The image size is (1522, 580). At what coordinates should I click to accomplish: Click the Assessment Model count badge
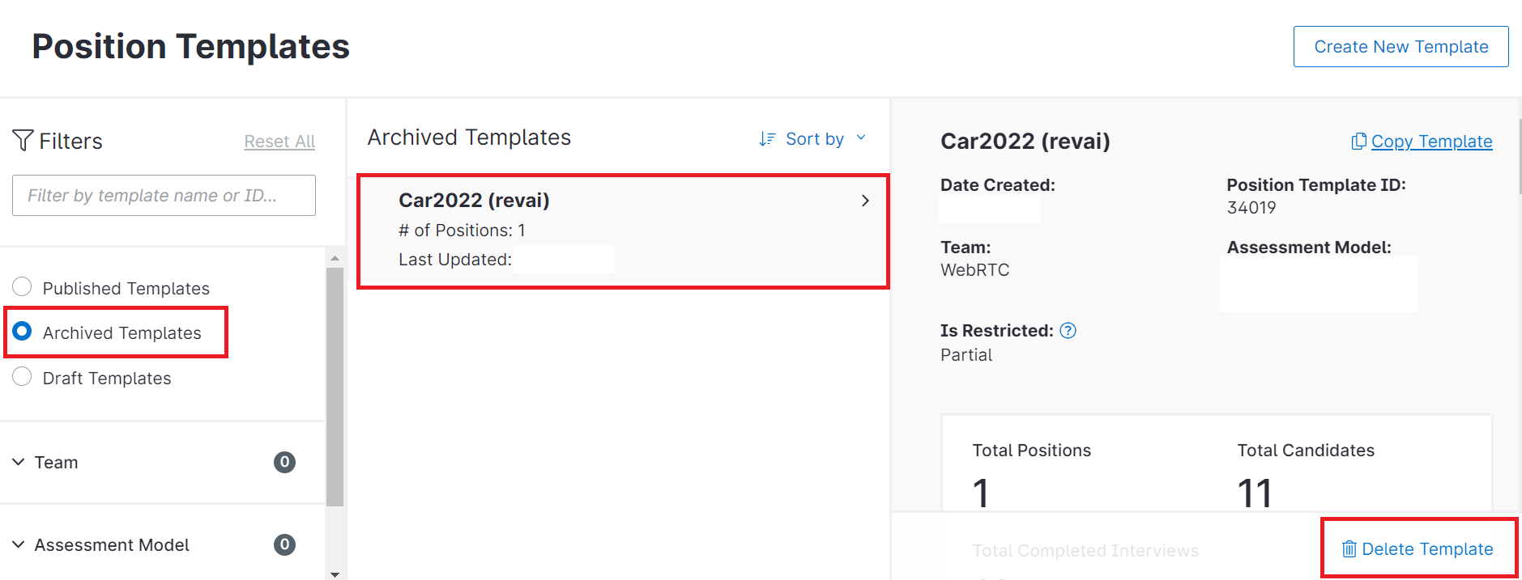click(284, 544)
